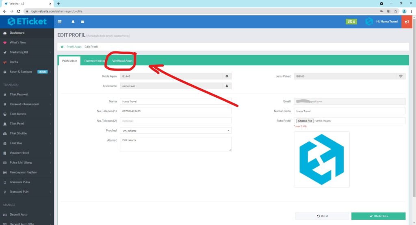Click the Pembayaran Tagihan card icon

point(5,172)
